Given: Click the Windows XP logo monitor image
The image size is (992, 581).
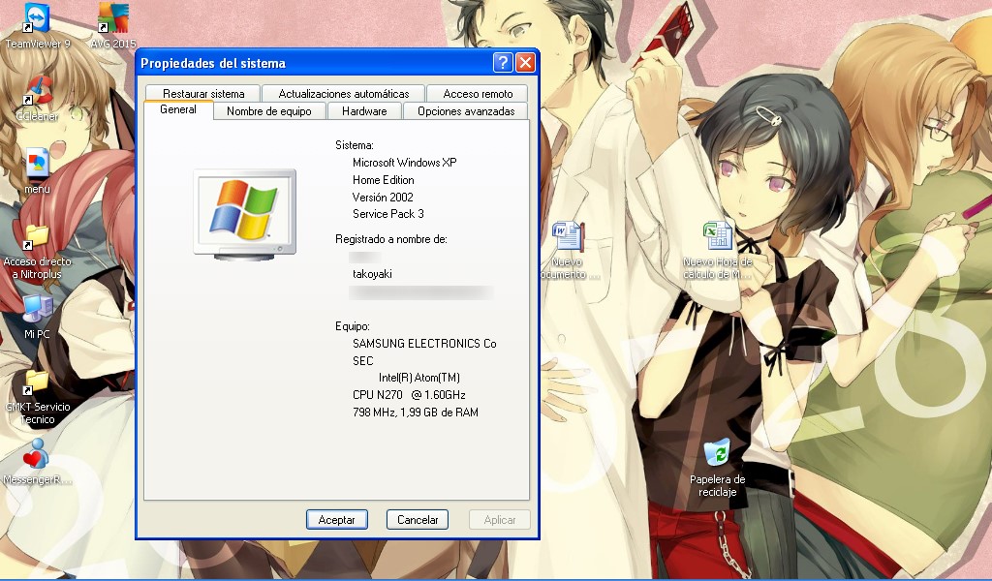Looking at the screenshot, I should 245,215.
